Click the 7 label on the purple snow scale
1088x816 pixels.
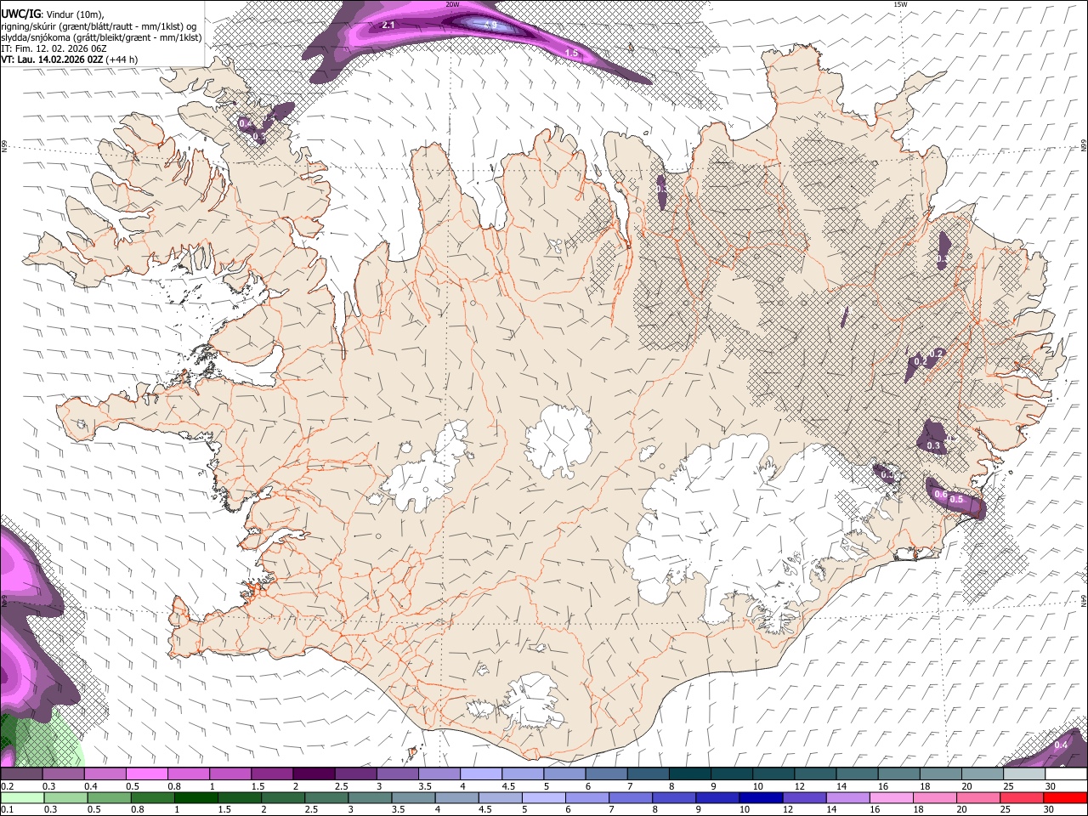(x=629, y=786)
